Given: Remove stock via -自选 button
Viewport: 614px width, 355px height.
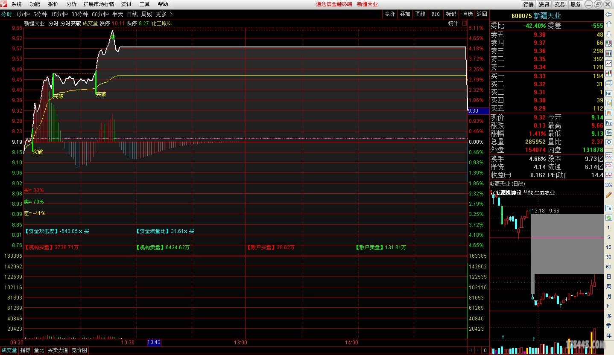Looking at the screenshot, I should click(466, 14).
